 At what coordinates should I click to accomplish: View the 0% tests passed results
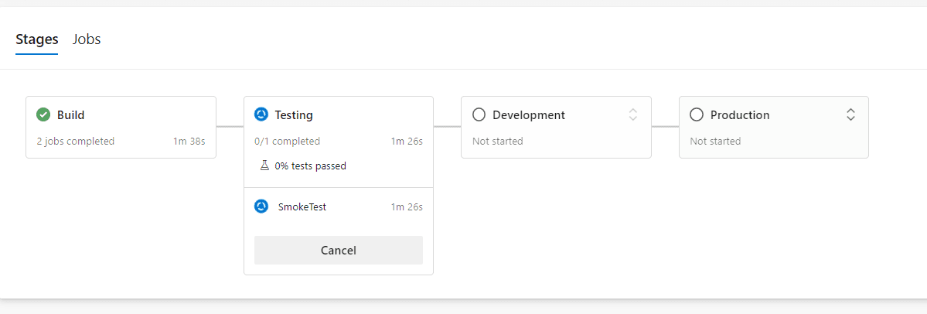tap(310, 166)
